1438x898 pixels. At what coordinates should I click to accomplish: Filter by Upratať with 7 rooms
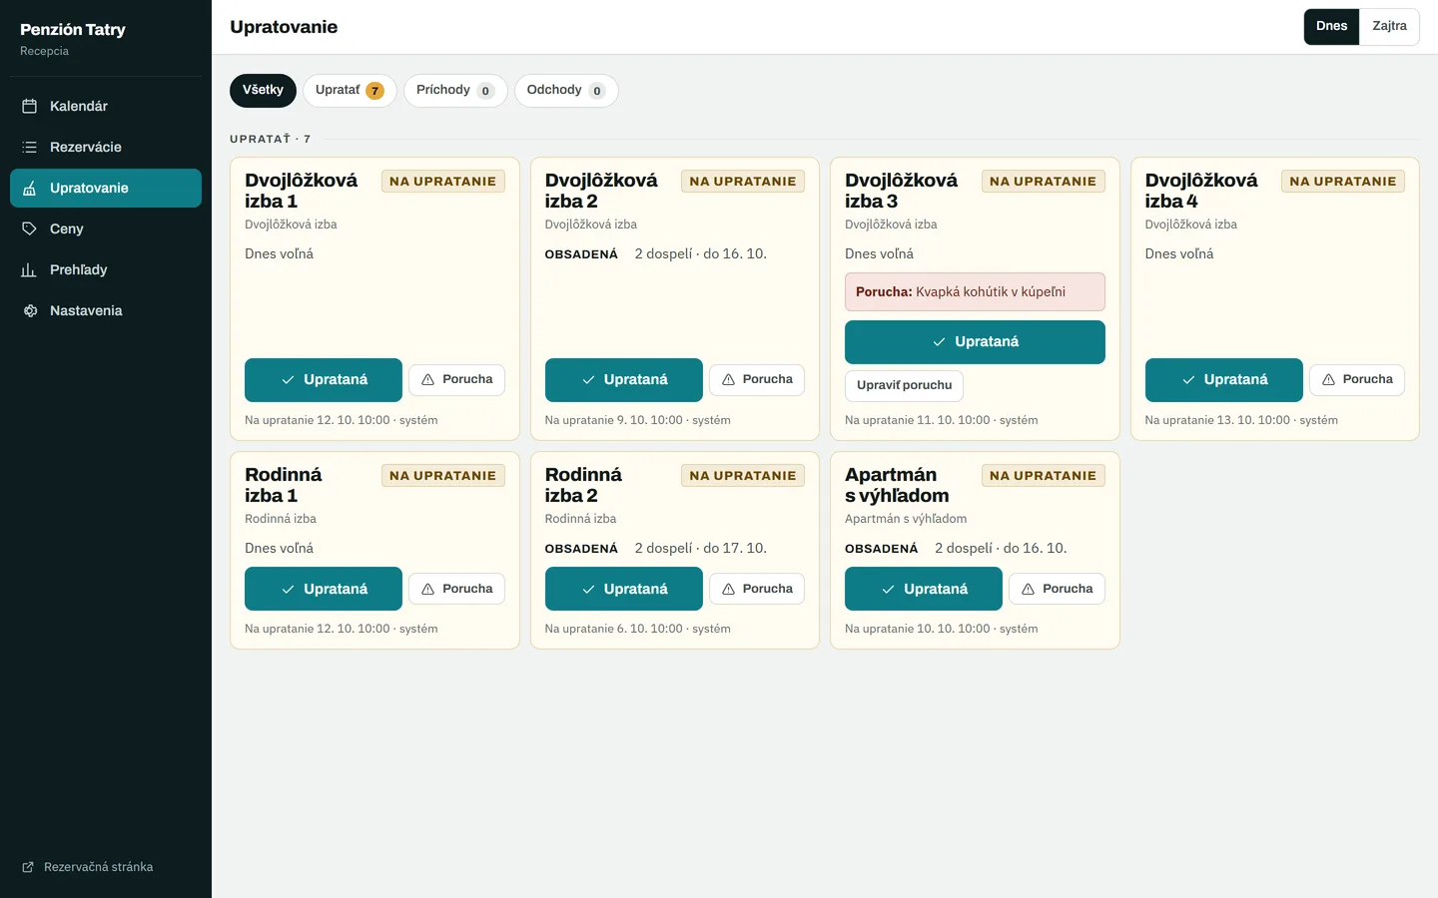click(x=350, y=90)
